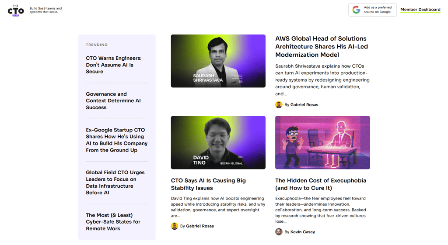Viewport: 448px width, 245px height.
Task: Click the 'Build SaaS teams and systems that scale' tagline
Action: pyautogui.click(x=45, y=10)
